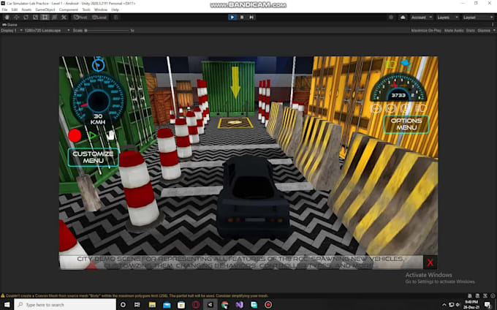Open Bandicam recorder from the taskbar
The height and width of the screenshot is (310, 497).
coord(268,305)
